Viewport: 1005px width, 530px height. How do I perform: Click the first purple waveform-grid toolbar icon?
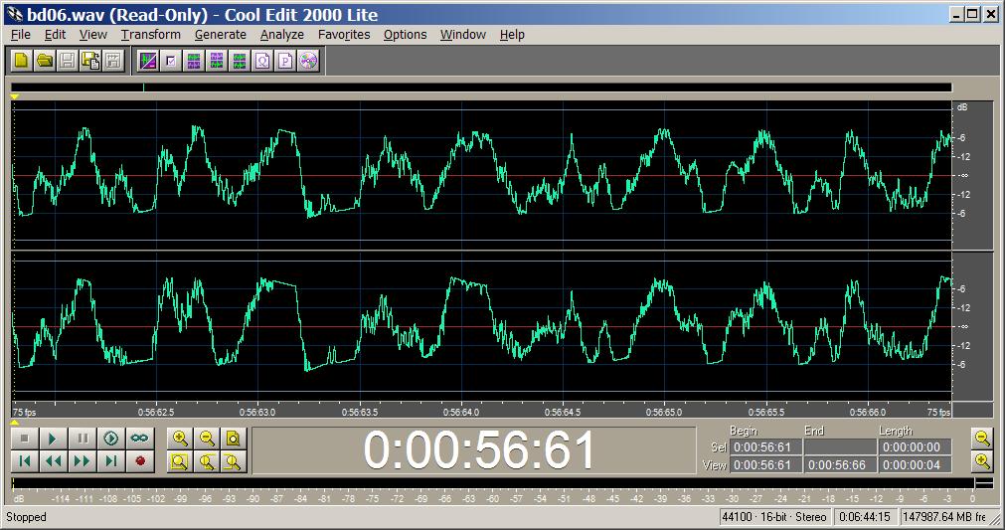click(194, 61)
